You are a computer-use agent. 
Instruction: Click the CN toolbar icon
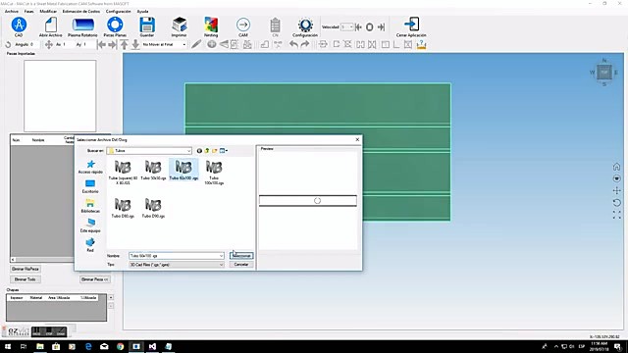pos(275,25)
